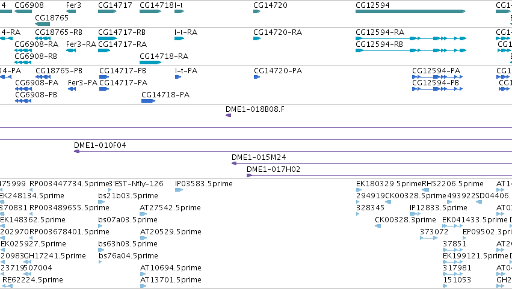
Task: Select the CG12594-PB protein feature
Action: point(437,89)
